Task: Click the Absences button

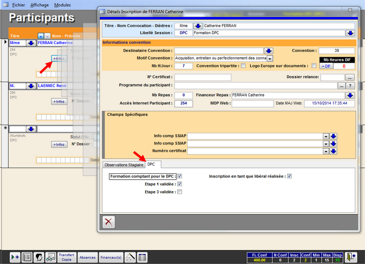Action: click(88, 257)
